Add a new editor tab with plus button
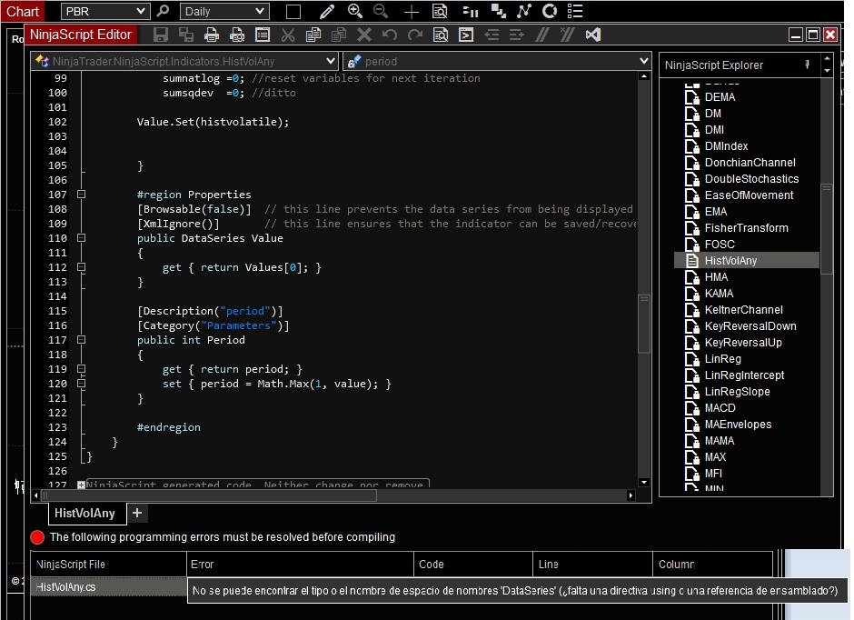Viewport: 854px width, 620px height. pyautogui.click(x=137, y=514)
